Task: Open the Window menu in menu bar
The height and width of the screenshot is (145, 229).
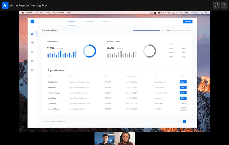Action: coord(60,13)
